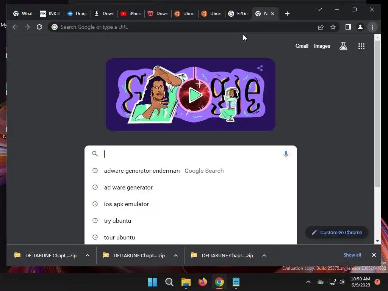
Task: Show all downloads
Action: point(352,255)
